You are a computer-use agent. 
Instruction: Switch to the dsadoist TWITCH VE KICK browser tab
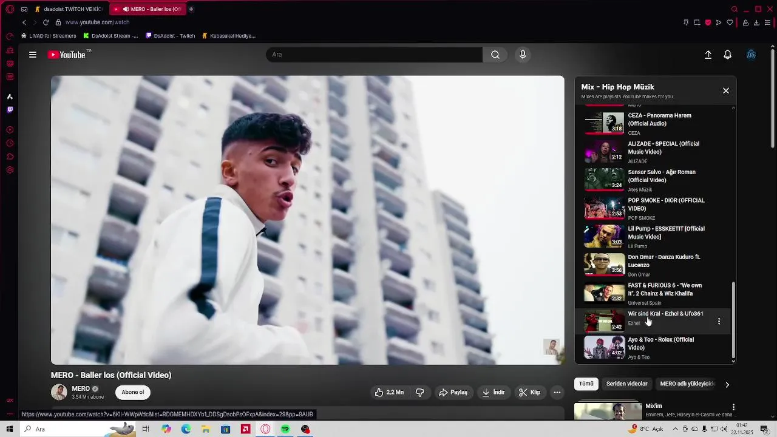(69, 9)
